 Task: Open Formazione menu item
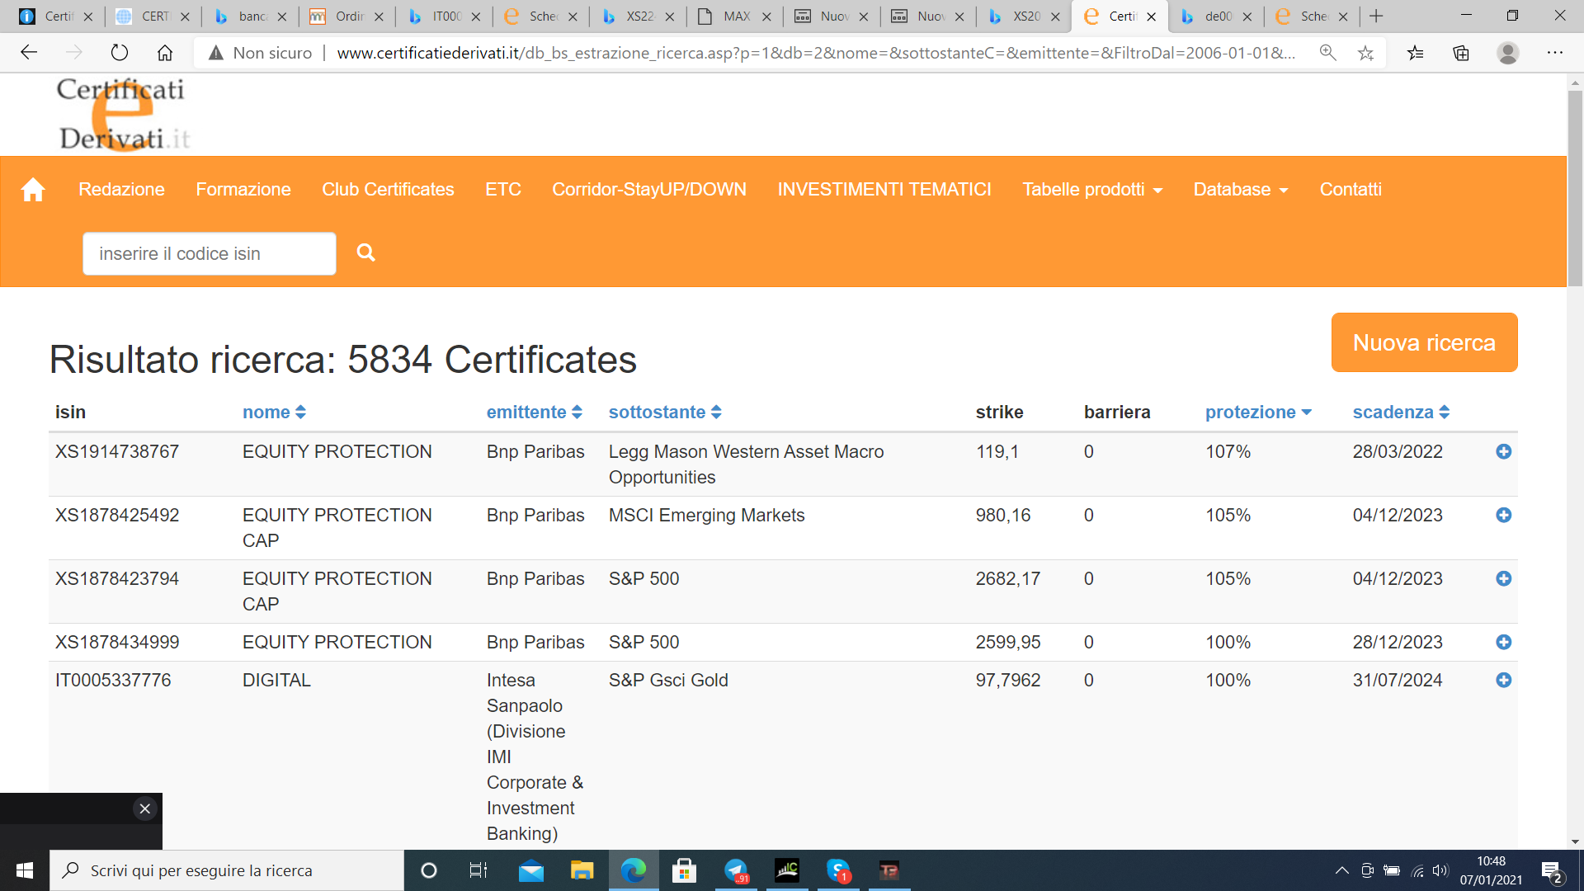(243, 190)
